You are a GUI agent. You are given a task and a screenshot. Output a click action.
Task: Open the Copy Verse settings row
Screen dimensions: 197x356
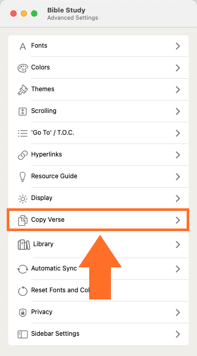[x=98, y=220]
